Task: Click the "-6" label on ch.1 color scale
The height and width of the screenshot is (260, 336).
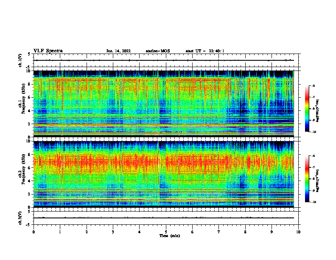Action: 313,85
